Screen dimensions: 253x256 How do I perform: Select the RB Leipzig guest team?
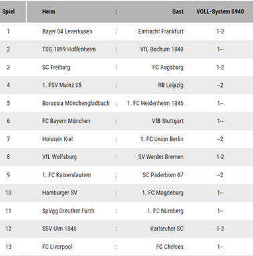(x=171, y=85)
